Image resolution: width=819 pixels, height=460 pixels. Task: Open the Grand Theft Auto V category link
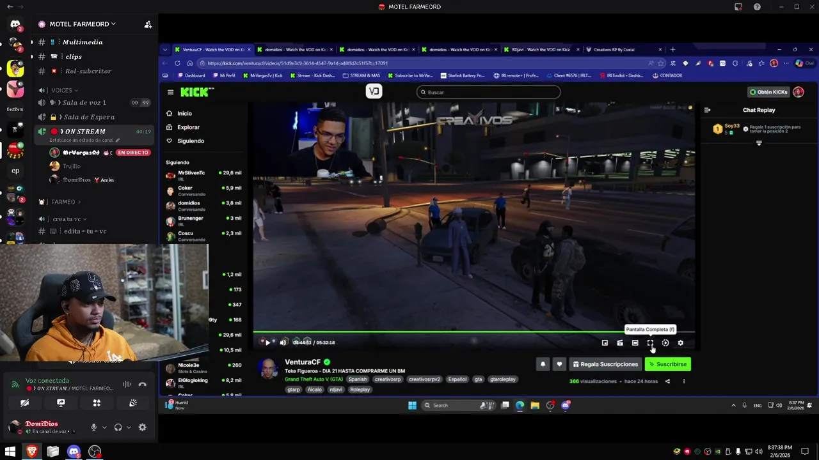coord(314,379)
